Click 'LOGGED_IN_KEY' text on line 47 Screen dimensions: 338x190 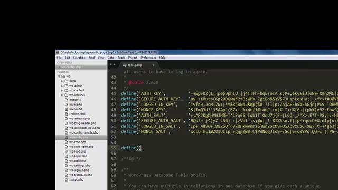(157, 104)
